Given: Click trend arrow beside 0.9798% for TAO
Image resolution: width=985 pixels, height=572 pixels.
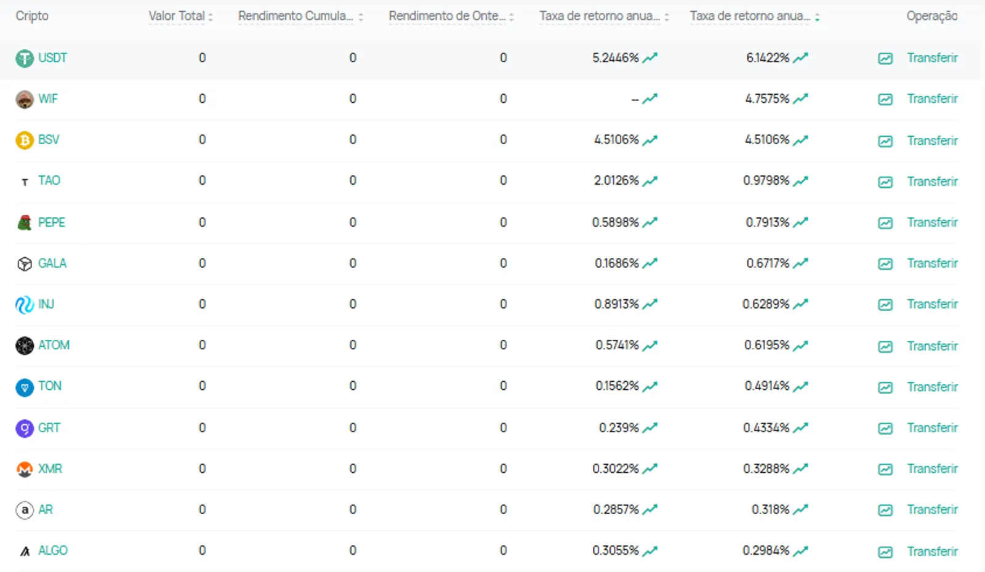Looking at the screenshot, I should point(800,181).
